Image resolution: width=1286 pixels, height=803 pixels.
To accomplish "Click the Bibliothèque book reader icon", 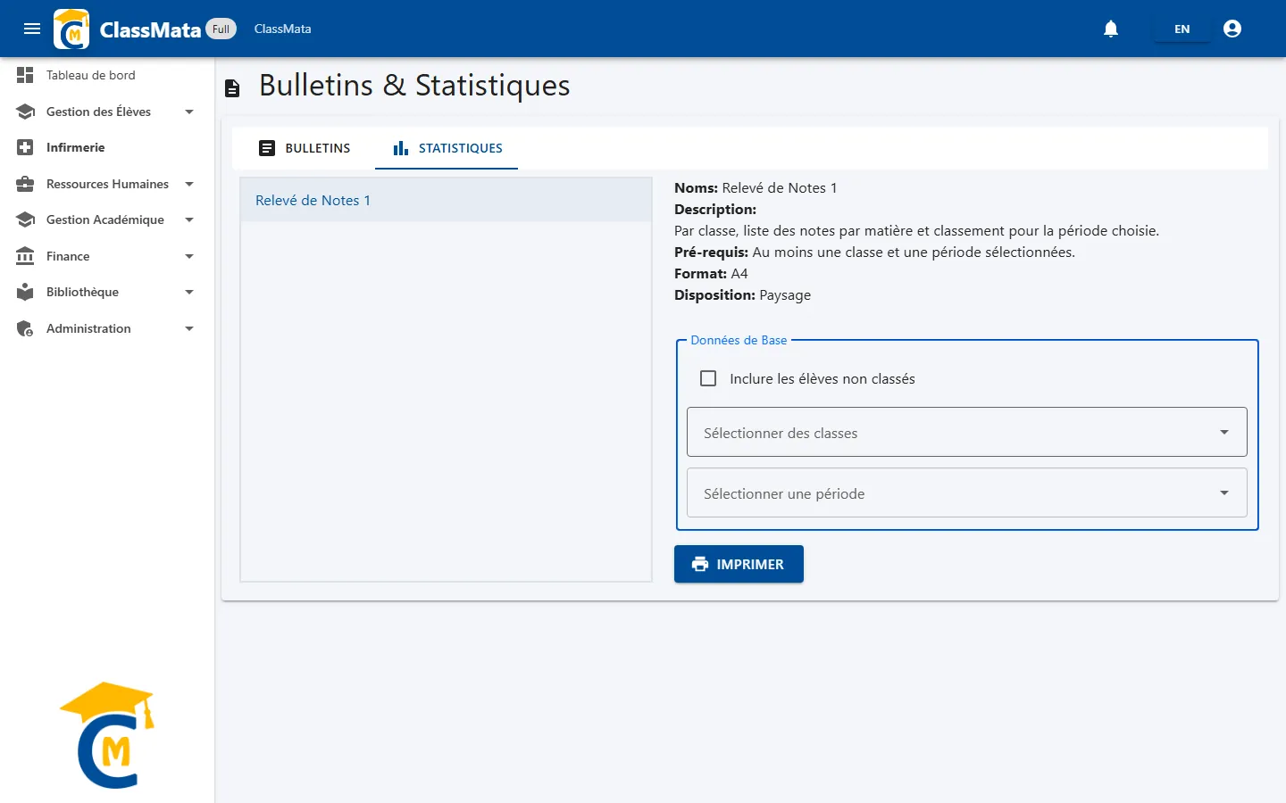I will 25,292.
